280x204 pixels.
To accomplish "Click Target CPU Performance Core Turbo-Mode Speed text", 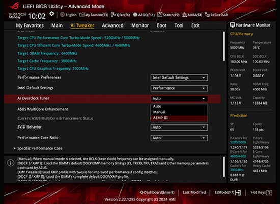I will pos(78,38).
